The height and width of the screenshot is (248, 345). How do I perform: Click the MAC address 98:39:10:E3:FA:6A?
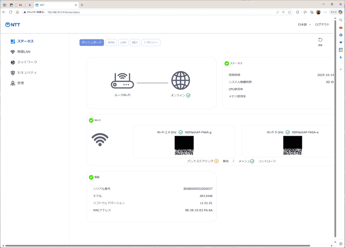point(199,210)
